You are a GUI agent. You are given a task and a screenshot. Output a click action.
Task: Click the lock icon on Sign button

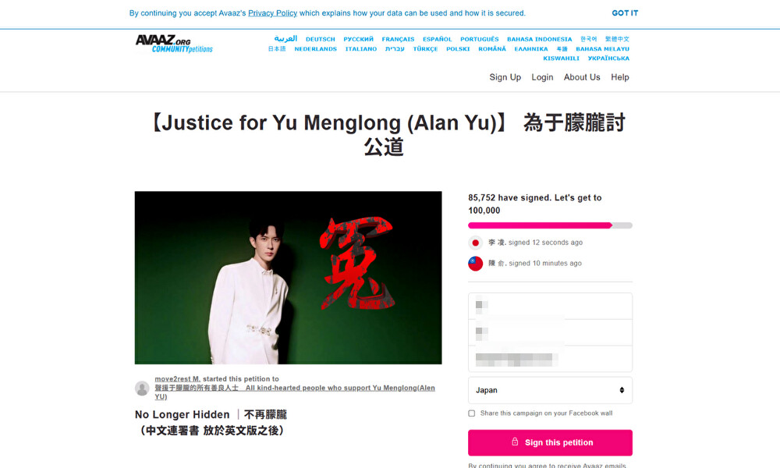click(x=515, y=441)
